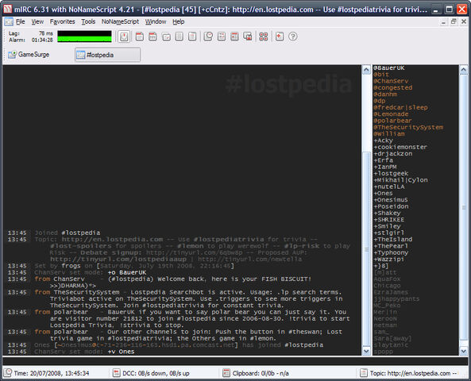Screen dimensions: 471x381
Task: Click the red-header table grid toolbar icon
Action: pos(234,37)
